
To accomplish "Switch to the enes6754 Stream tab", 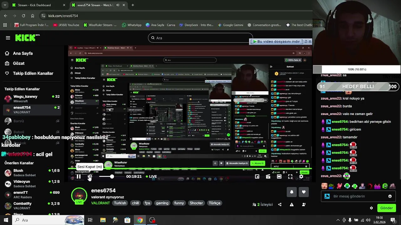I will click(98, 5).
